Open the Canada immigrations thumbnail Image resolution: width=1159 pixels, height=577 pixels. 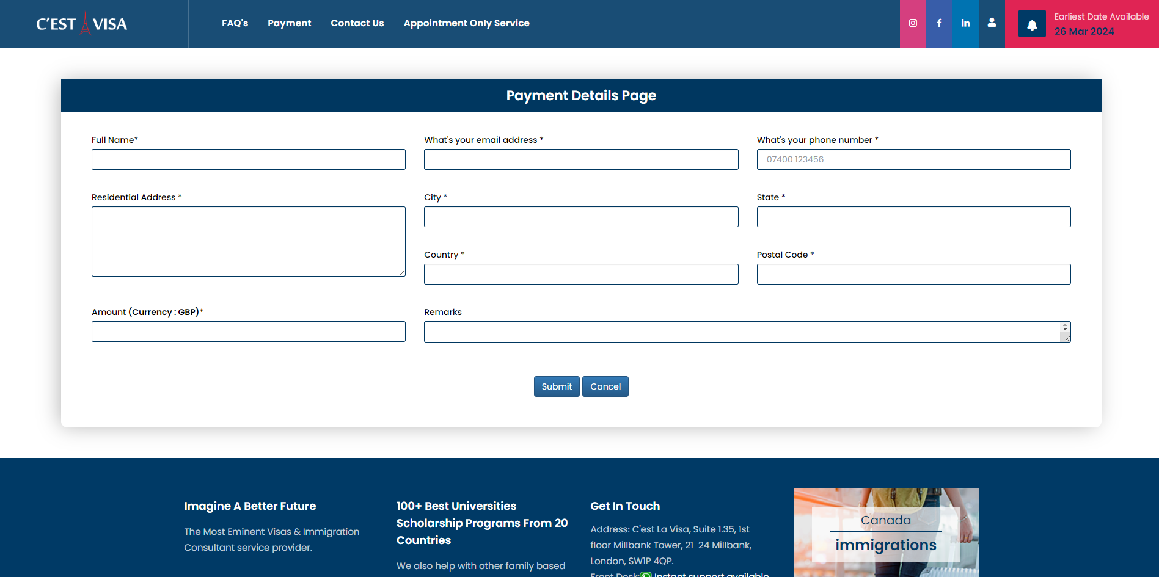coord(885,532)
